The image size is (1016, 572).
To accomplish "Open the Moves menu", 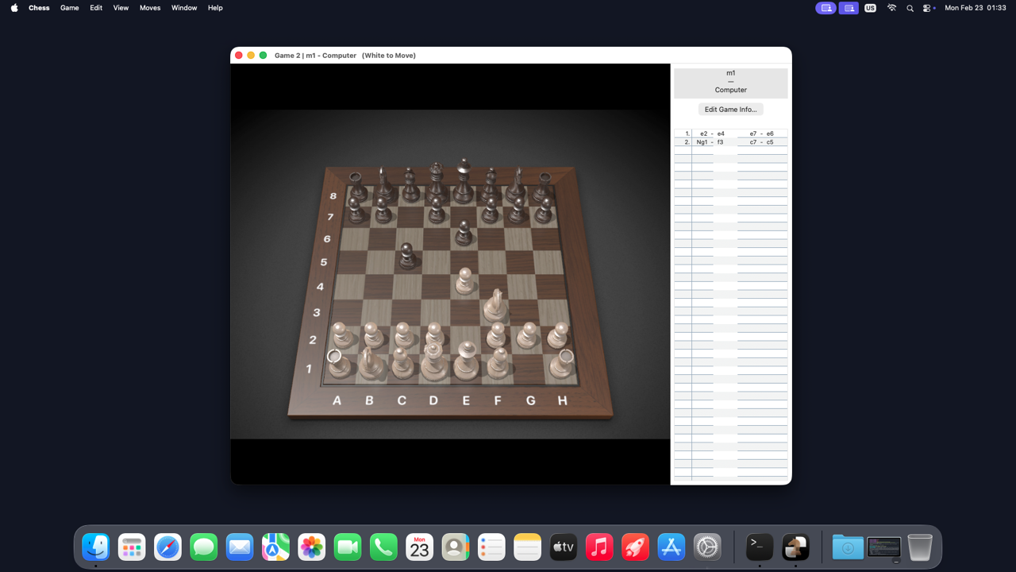I will coord(150,8).
